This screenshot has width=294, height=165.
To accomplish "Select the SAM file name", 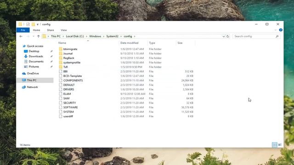I will coord(66,99).
